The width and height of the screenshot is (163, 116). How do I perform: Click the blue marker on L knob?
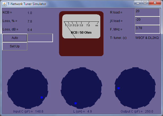[75, 103]
